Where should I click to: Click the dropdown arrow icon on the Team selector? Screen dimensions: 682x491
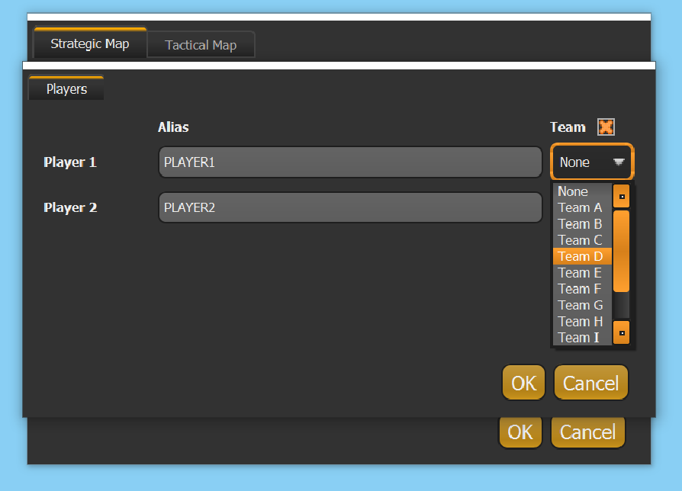pyautogui.click(x=619, y=162)
